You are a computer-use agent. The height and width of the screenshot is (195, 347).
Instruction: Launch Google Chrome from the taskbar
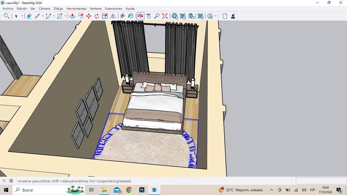129,190
